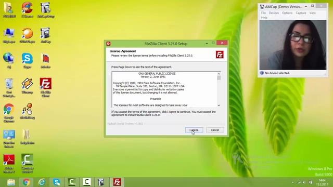This screenshot has height=187, width=333.
Task: Click the info icon in AMCap status bar
Action: (262, 73)
